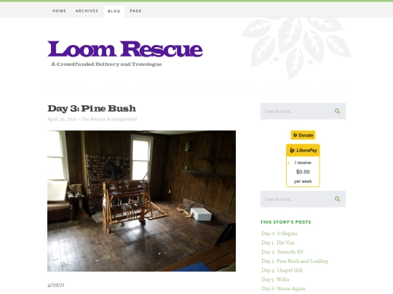
Task: Open the loom room photo
Action: [141, 201]
